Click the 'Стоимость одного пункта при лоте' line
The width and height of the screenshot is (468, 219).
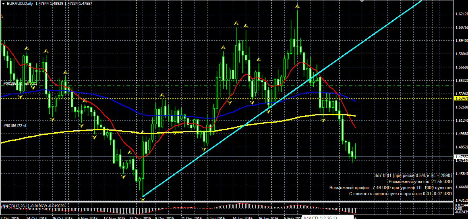401,194
